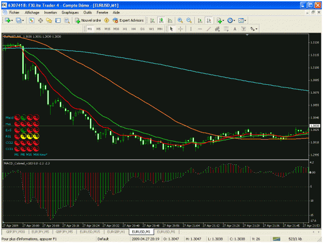
Task: Open the Fichier menu
Action: point(14,12)
